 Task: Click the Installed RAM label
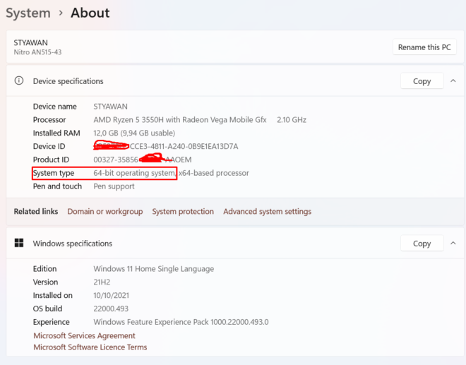tap(56, 133)
